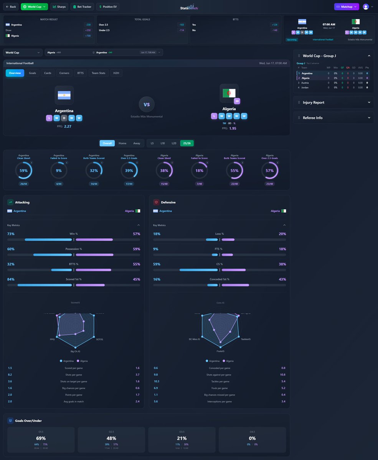The height and width of the screenshot is (460, 378).
Task: Click the purple 30 ranking badge on Algeria
Action: point(237,101)
